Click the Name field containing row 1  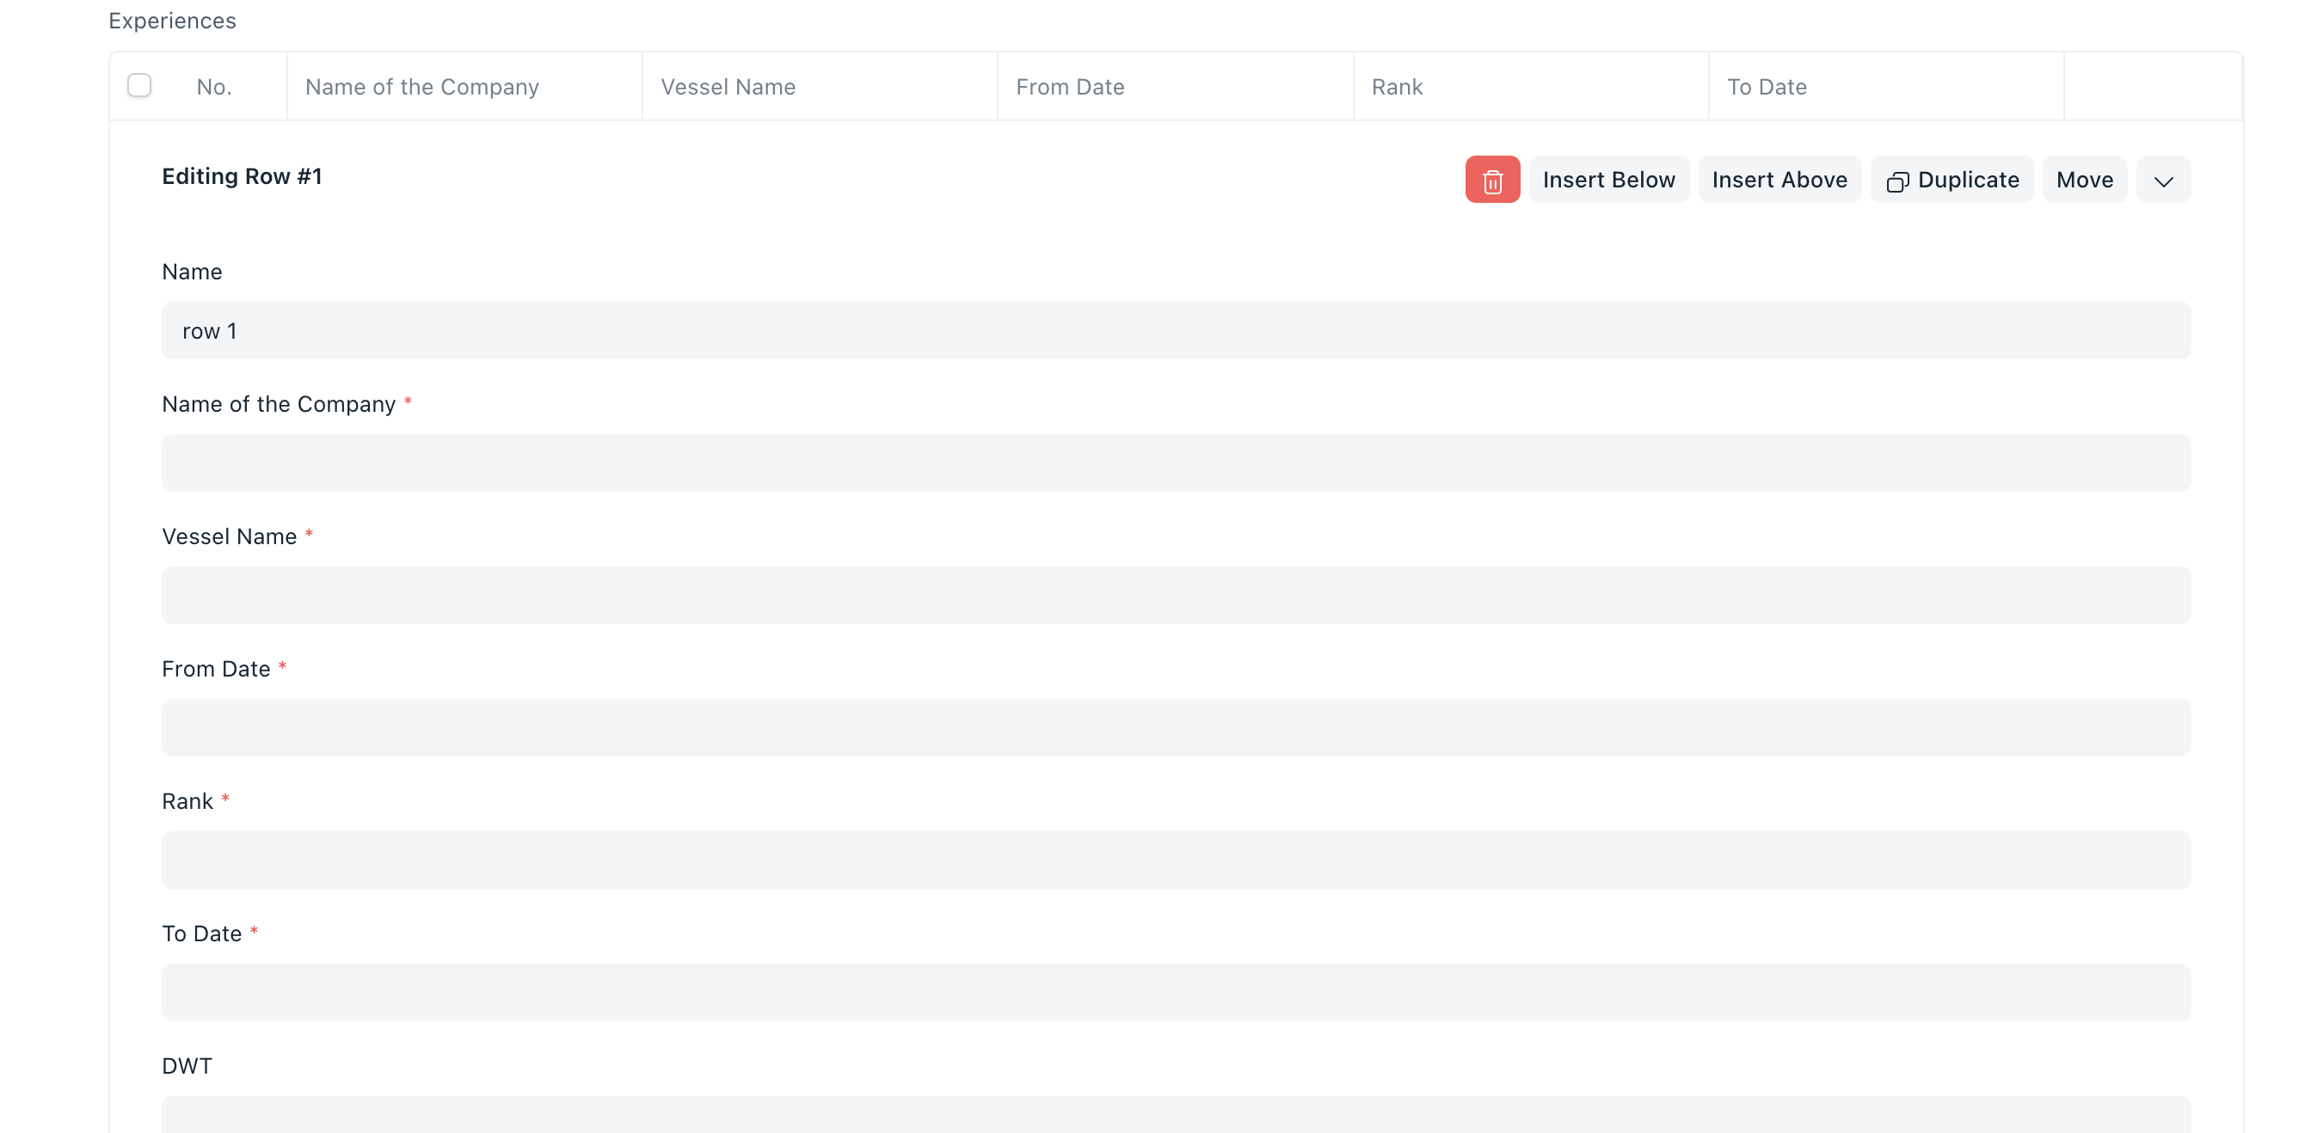pos(1175,331)
